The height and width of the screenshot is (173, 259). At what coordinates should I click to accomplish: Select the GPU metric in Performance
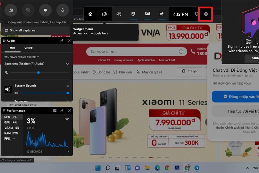pos(7,122)
